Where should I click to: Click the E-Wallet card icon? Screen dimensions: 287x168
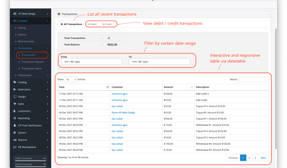point(15,21)
